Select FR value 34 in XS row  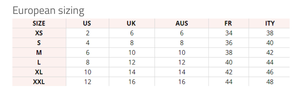229,33
